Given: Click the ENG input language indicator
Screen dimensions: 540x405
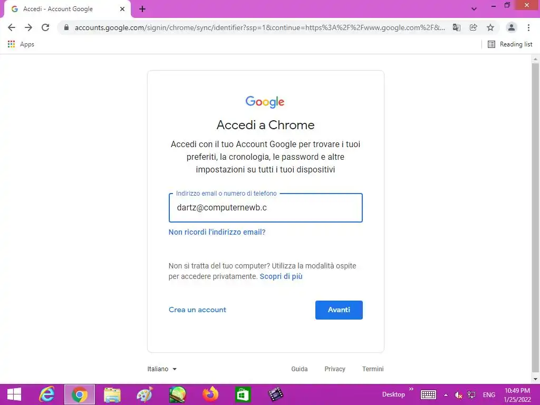Looking at the screenshot, I should 489,395.
